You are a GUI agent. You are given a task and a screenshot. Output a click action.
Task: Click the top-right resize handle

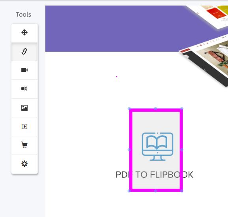(182, 109)
